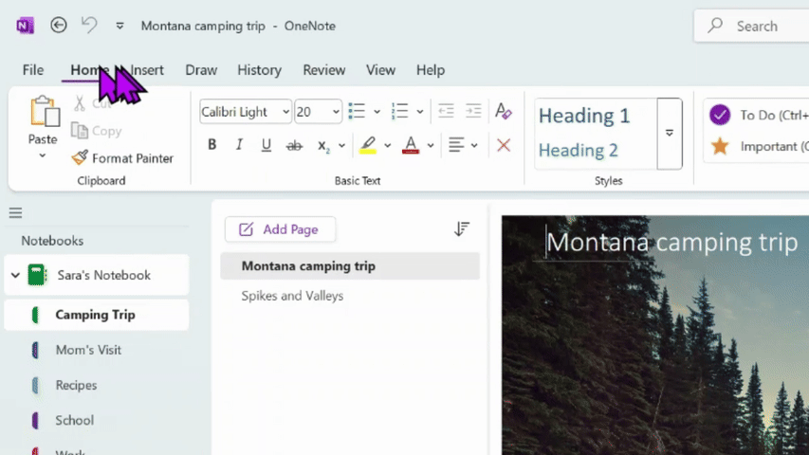Clear all formatting icon

click(x=503, y=111)
